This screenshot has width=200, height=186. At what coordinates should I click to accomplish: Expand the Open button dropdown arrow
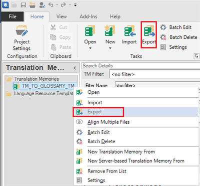tap(90, 48)
